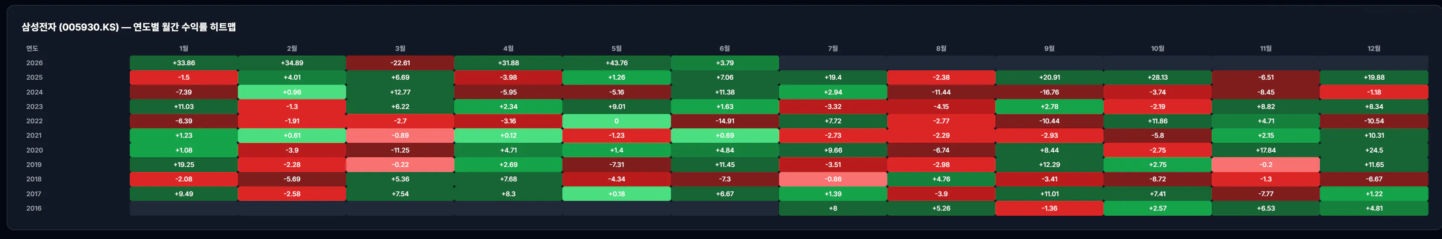Viewport: 1442px width, 239px height.
Task: Click the 2026 January cell +33.86
Action: pos(184,63)
